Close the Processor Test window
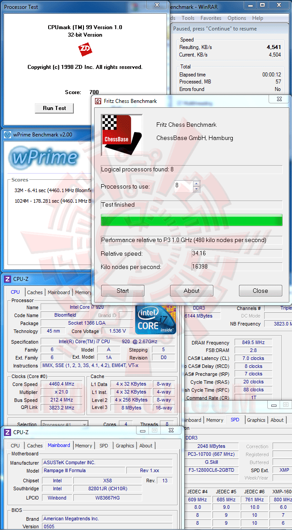 coord(156,5)
